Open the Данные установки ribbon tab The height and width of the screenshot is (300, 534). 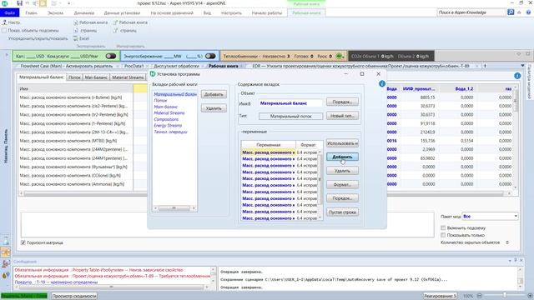122,13
